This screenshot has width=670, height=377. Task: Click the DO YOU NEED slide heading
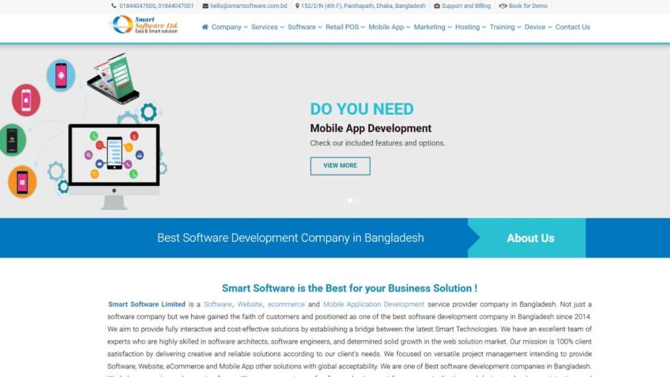[x=362, y=109]
